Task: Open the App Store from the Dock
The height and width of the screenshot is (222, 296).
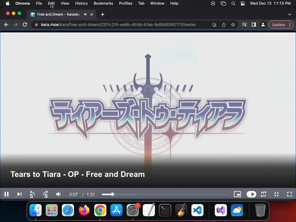Action: pyautogui.click(x=116, y=210)
